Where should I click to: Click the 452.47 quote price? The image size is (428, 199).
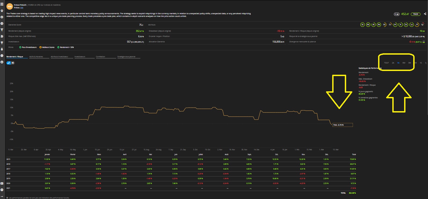coord(405,14)
